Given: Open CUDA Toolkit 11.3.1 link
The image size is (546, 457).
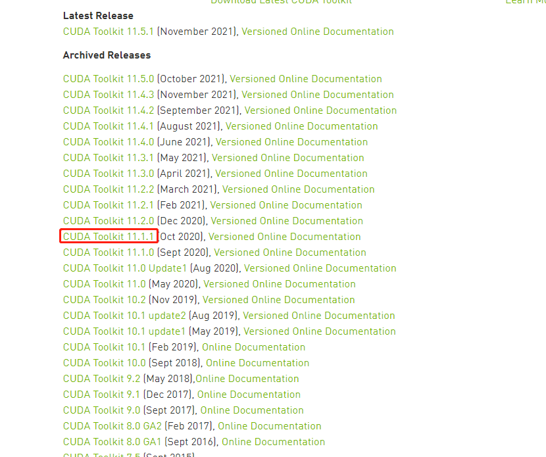Looking at the screenshot, I should (x=109, y=158).
